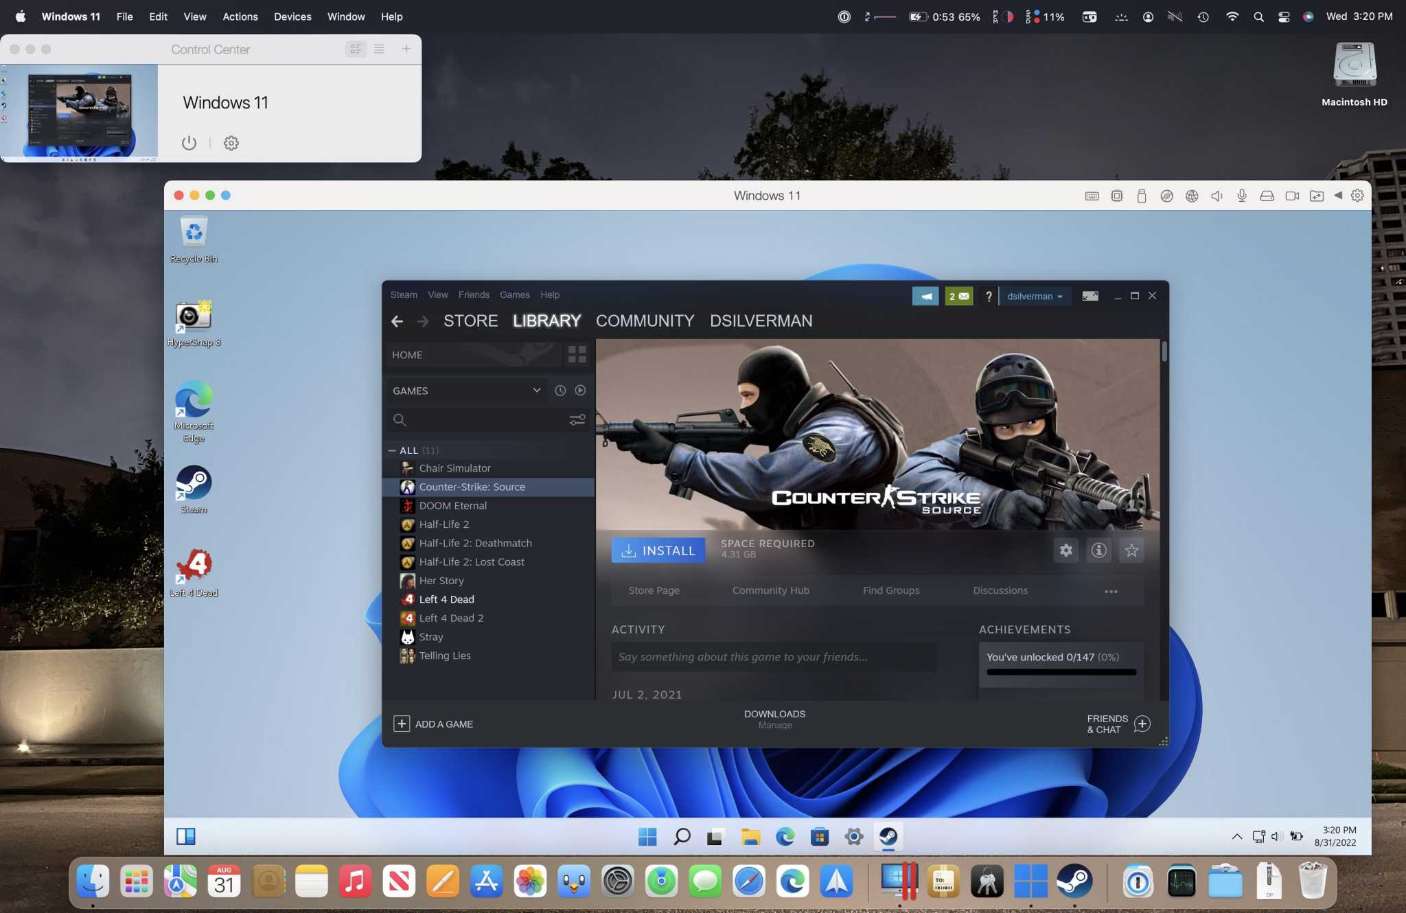Click the activity input field for CS:Source
The image size is (1406, 913).
click(x=774, y=657)
